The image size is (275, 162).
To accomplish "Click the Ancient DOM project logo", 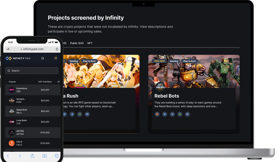I will (x=11, y=101).
